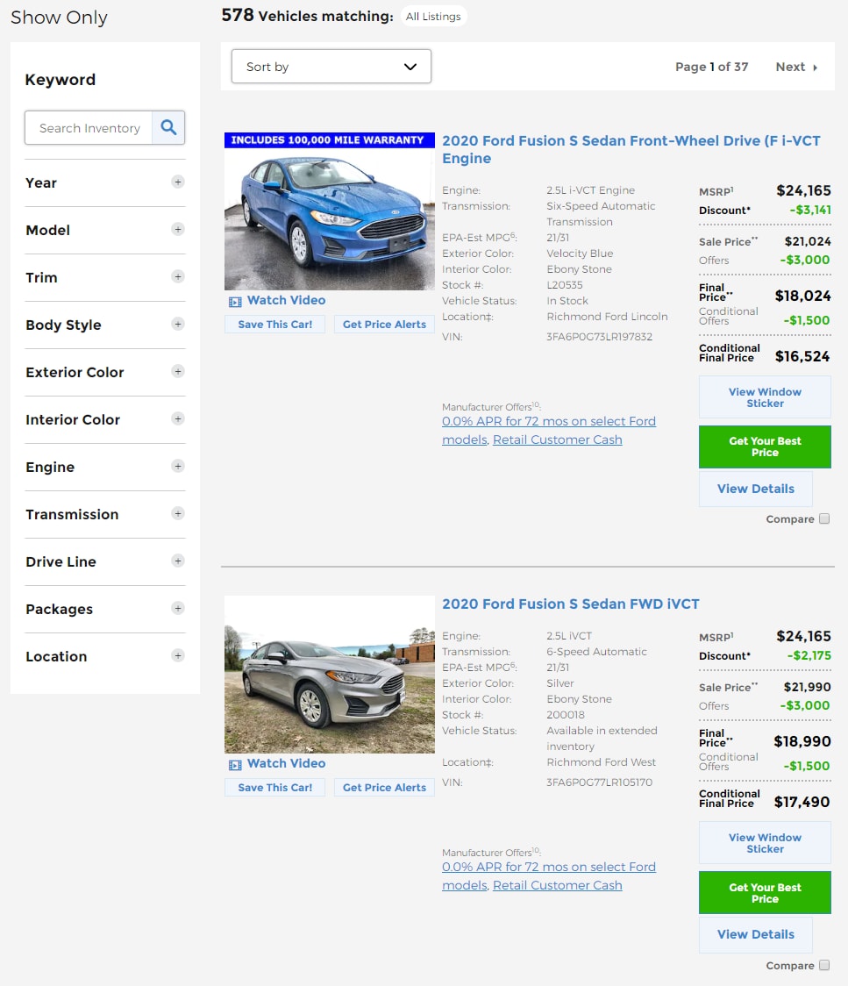Image resolution: width=848 pixels, height=986 pixels.
Task: Expand the Trim filter
Action: click(178, 276)
